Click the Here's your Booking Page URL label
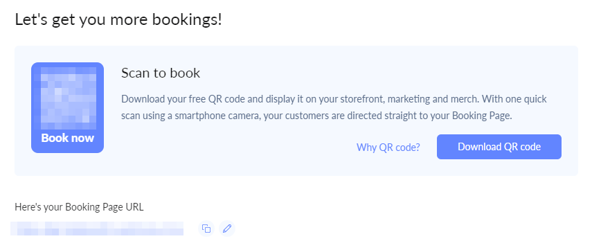This screenshot has width=592, height=250. click(x=79, y=207)
